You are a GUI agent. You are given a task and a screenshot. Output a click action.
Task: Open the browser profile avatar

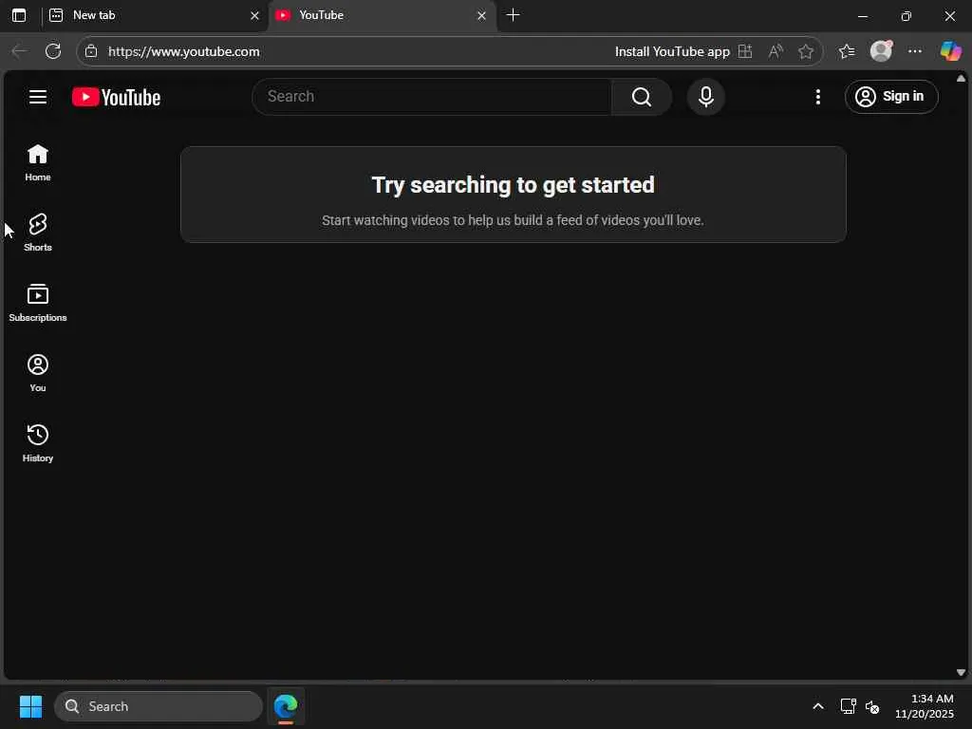(881, 51)
